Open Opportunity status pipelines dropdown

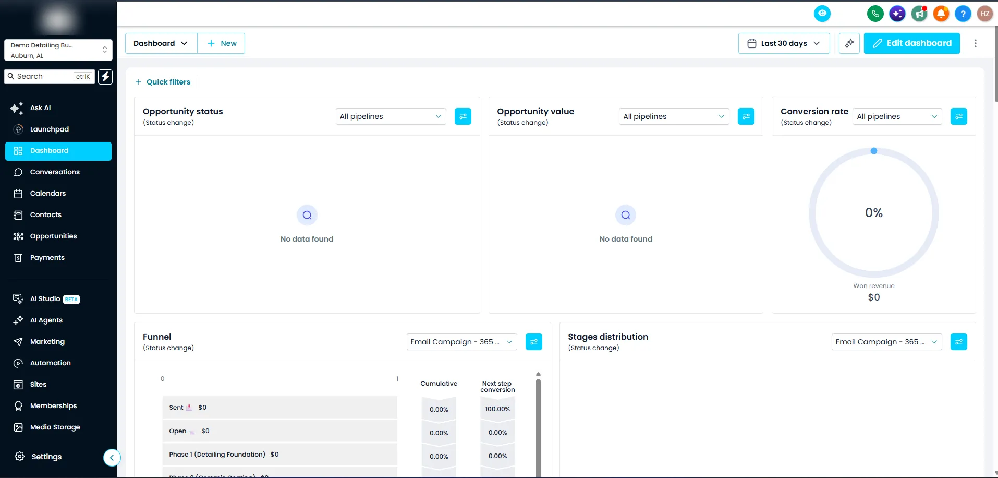(391, 116)
